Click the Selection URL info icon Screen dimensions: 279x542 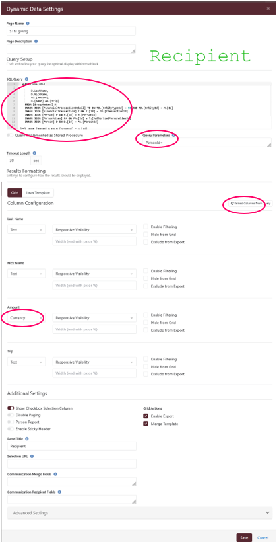point(32,456)
